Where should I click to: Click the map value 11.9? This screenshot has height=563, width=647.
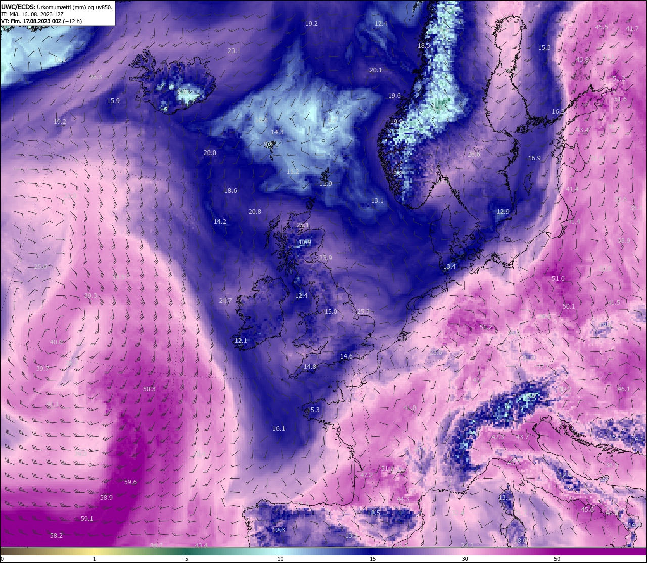326,184
